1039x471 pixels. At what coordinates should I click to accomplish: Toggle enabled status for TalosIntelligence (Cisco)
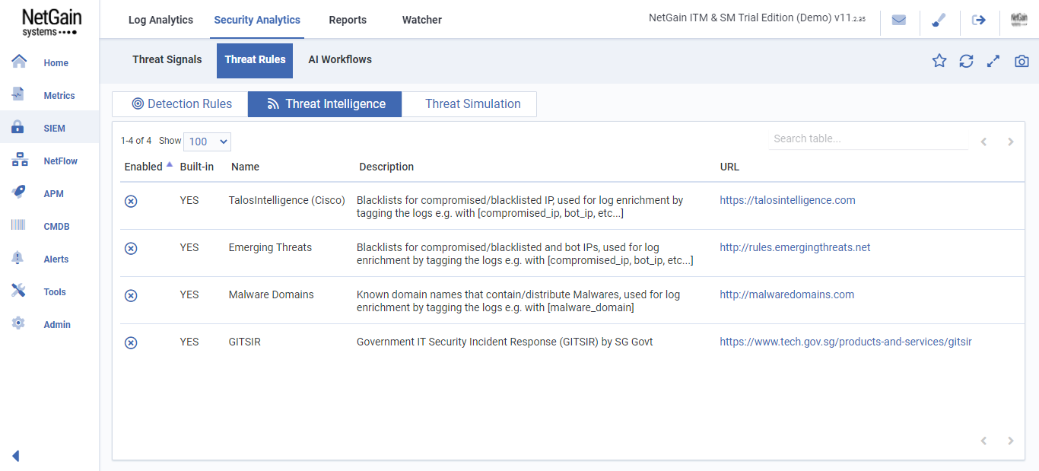pyautogui.click(x=131, y=202)
